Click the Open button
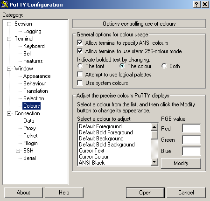Image resolution: width=210 pixels, height=201 pixels. pos(145,193)
